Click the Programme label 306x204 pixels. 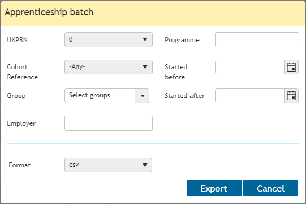pyautogui.click(x=182, y=40)
